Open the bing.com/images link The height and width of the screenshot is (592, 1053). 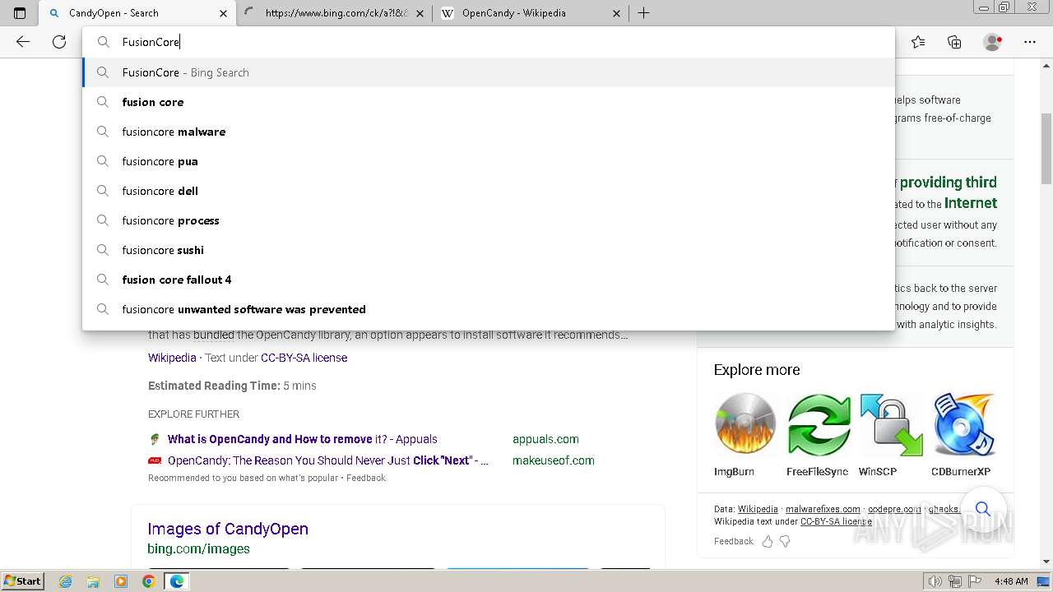[198, 548]
